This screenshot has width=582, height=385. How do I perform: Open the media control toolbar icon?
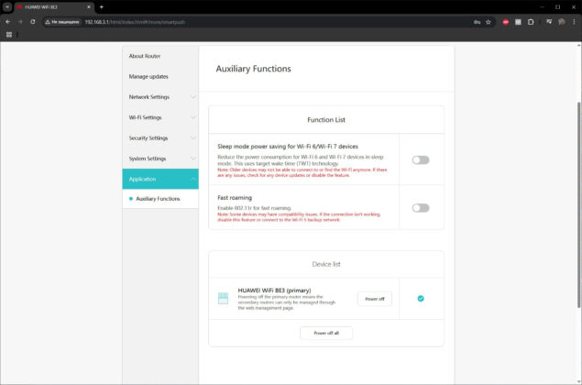pos(549,22)
